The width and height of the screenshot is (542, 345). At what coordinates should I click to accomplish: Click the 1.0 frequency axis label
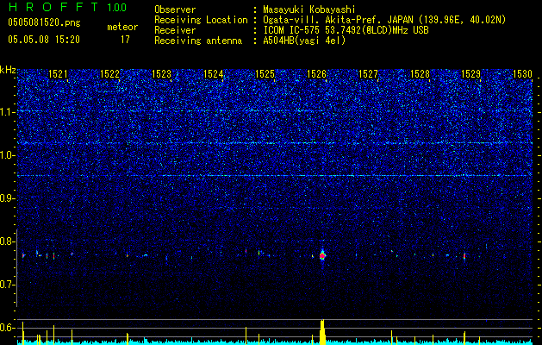pyautogui.click(x=8, y=155)
